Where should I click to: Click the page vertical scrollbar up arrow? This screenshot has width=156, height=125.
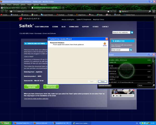click(x=155, y=17)
